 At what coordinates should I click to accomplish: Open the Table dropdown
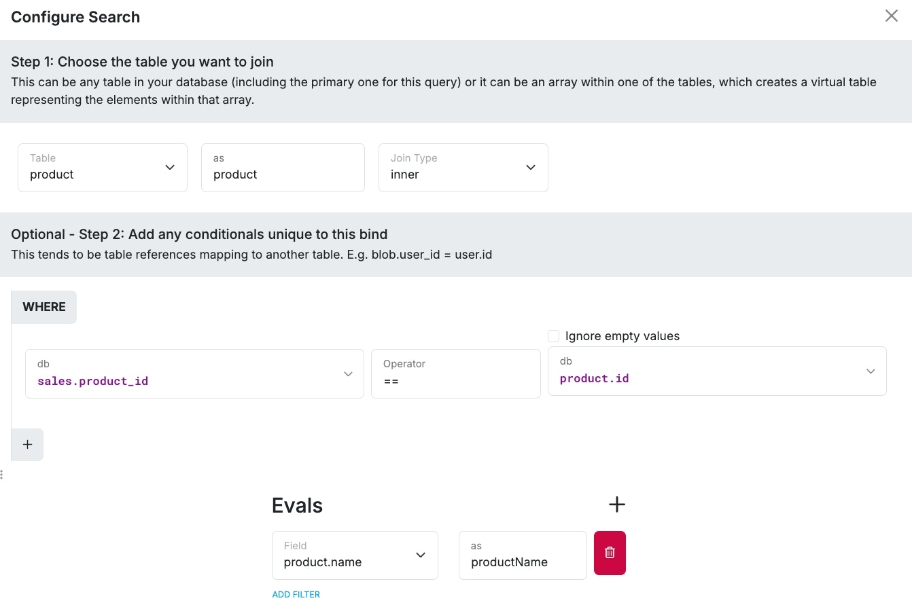(x=103, y=168)
